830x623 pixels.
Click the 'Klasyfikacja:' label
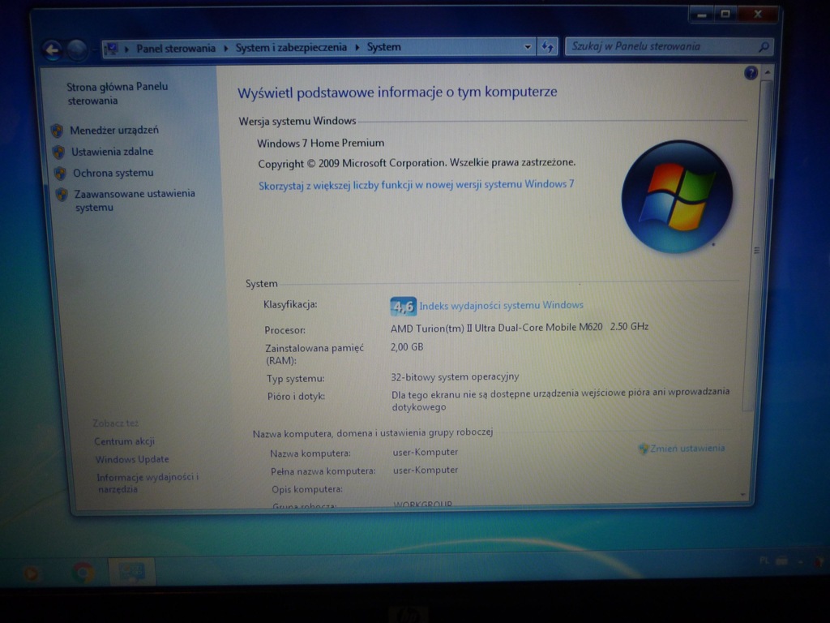pos(290,305)
